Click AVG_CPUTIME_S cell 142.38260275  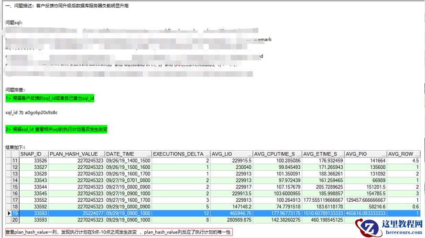click(x=277, y=220)
